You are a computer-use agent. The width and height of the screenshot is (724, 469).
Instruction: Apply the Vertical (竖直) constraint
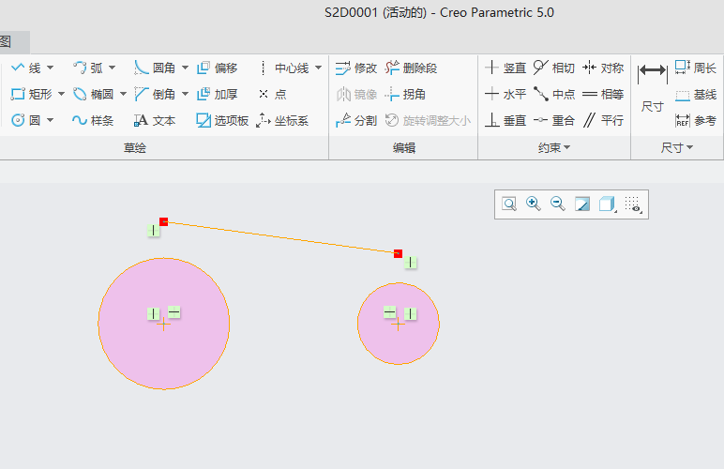tap(505, 68)
